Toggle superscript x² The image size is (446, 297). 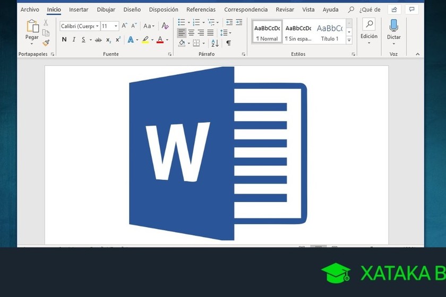pos(118,39)
